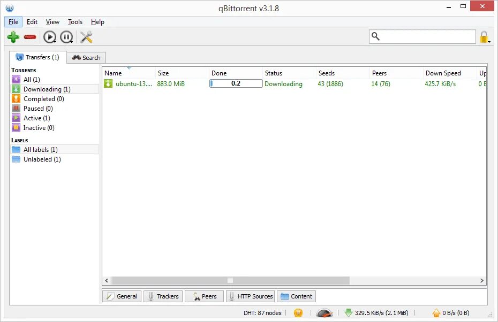This screenshot has height=322, width=498.
Task: Switch to the Search tab
Action: pos(86,58)
